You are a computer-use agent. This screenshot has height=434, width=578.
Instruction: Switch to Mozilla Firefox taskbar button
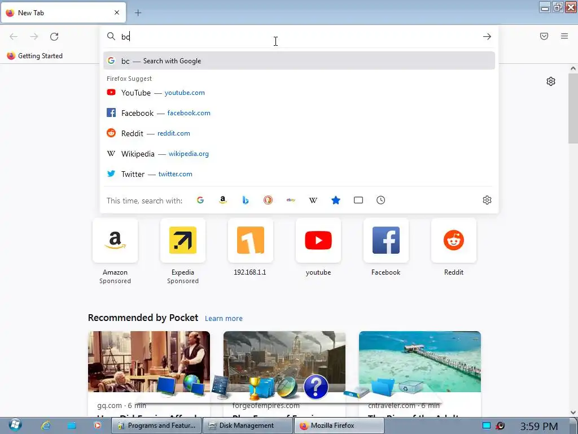coord(339,426)
